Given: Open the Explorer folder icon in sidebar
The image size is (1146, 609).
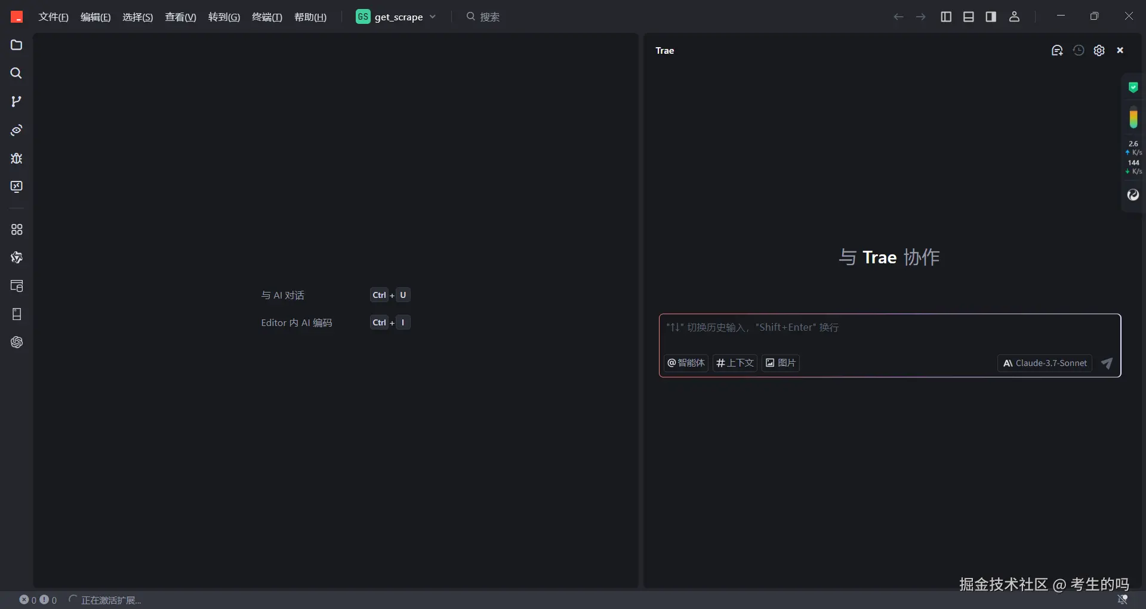Looking at the screenshot, I should click(x=16, y=45).
